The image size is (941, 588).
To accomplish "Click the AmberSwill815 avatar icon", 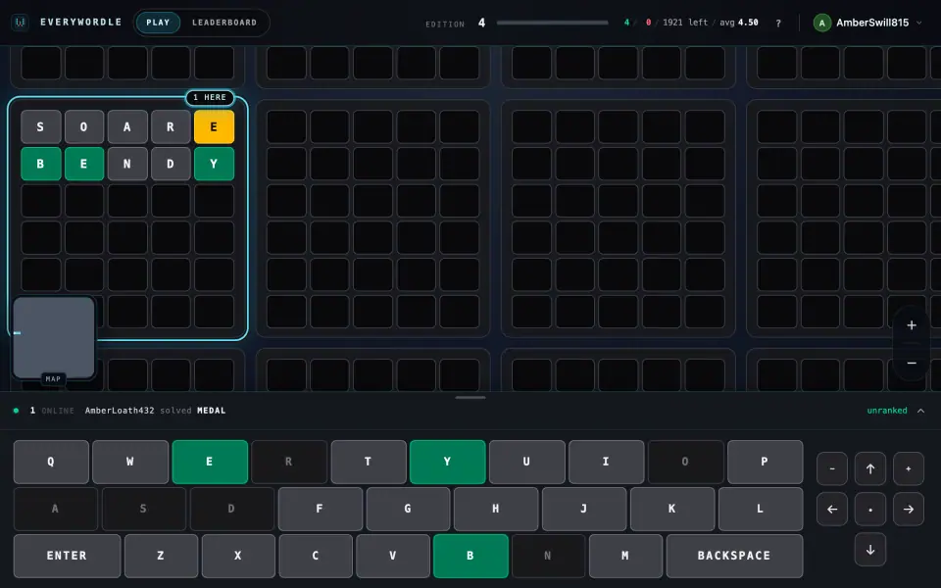I will click(821, 23).
